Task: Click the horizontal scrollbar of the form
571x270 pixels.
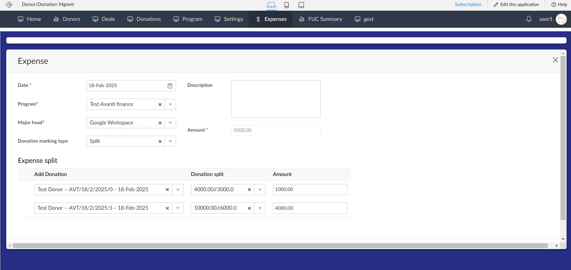Action: [x=280, y=246]
